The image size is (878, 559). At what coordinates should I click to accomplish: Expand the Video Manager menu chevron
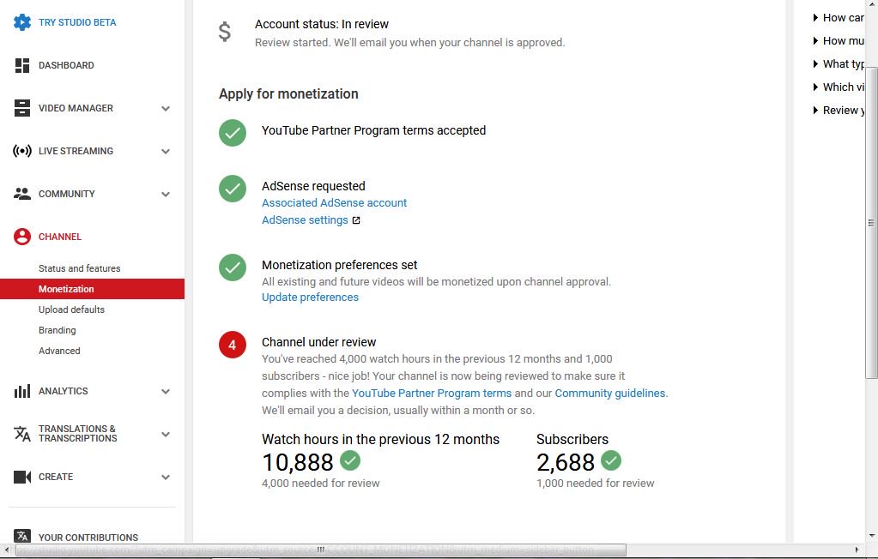[x=166, y=109]
